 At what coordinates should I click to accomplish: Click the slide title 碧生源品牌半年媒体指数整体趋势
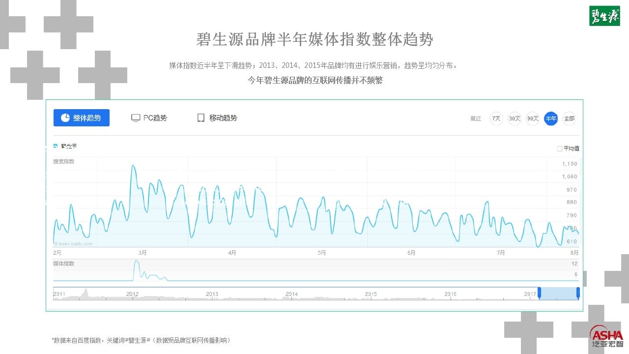314,39
